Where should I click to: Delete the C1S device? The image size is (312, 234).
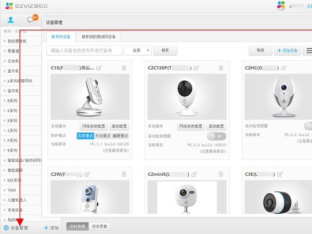tap(124, 68)
